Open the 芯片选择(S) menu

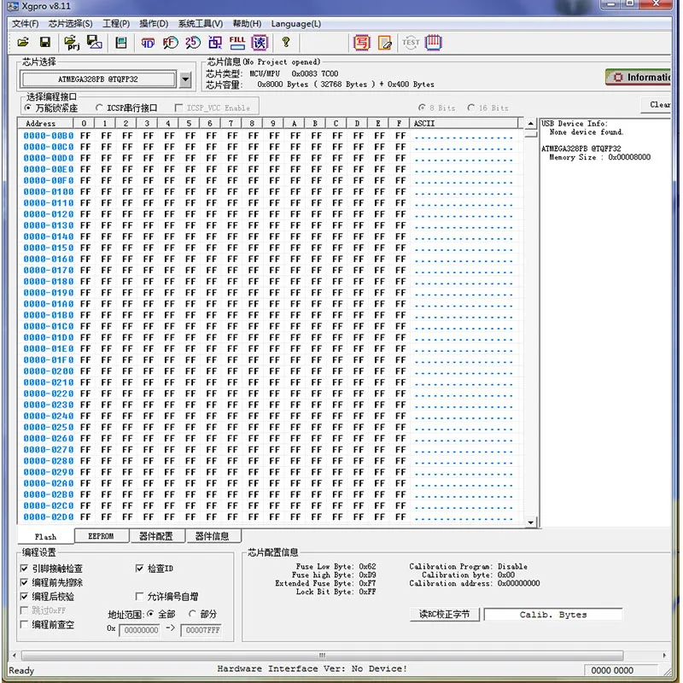(70, 23)
